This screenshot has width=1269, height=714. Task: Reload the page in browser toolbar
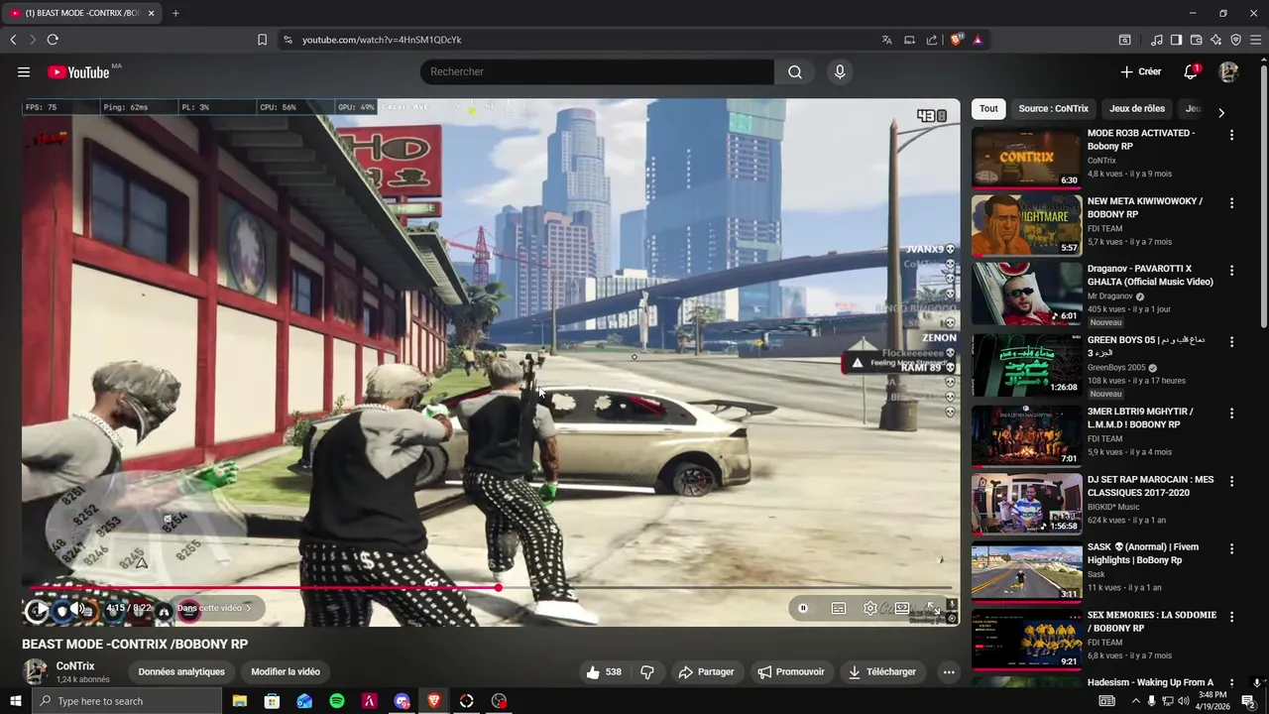click(53, 40)
